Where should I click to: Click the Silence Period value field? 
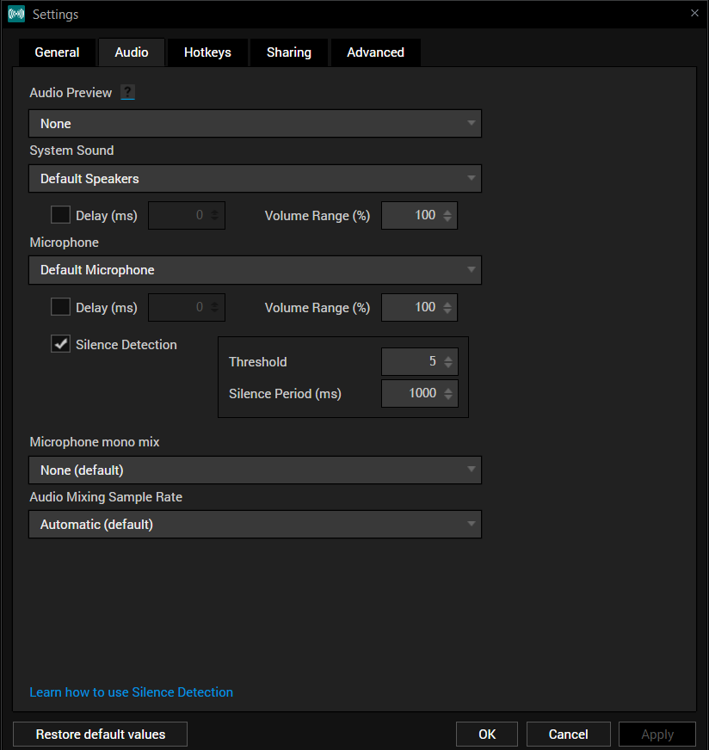(x=411, y=393)
